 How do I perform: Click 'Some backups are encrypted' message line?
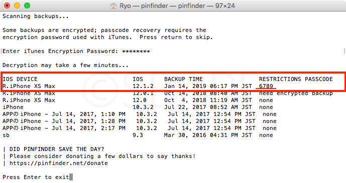click(x=104, y=30)
